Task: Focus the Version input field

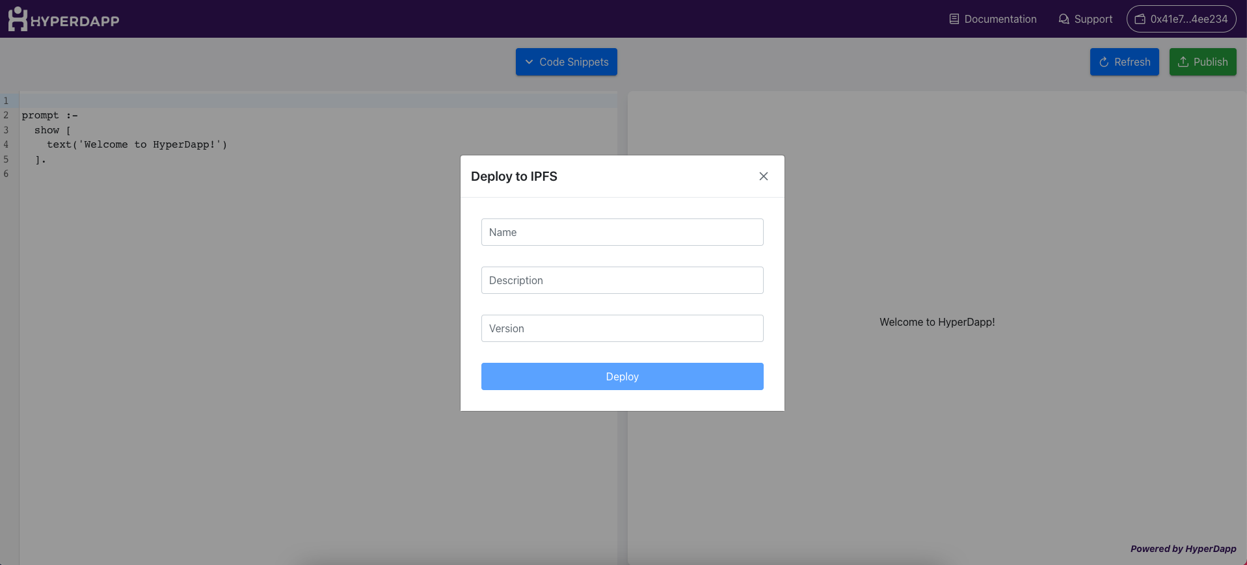Action: (x=623, y=328)
